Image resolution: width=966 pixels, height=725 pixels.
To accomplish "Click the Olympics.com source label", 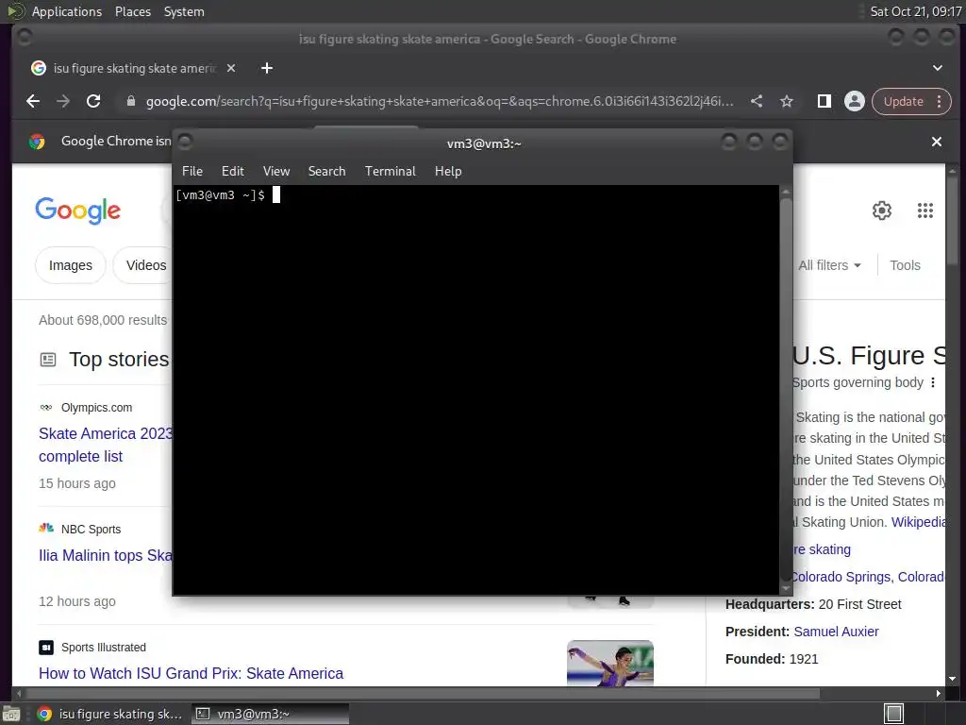I will (96, 408).
